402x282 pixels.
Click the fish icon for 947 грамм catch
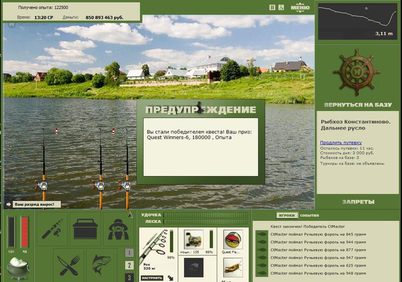click(x=262, y=258)
